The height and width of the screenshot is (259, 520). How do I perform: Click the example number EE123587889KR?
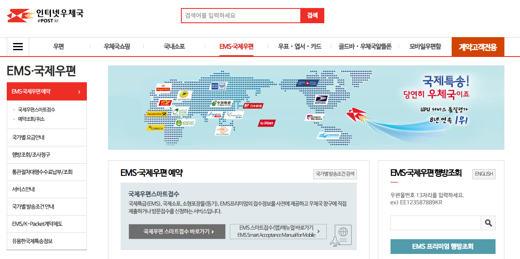(x=421, y=202)
